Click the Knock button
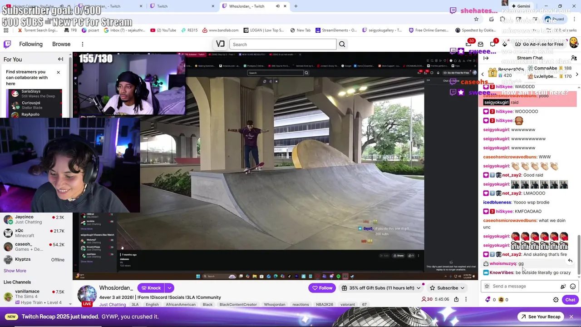 click(x=151, y=288)
